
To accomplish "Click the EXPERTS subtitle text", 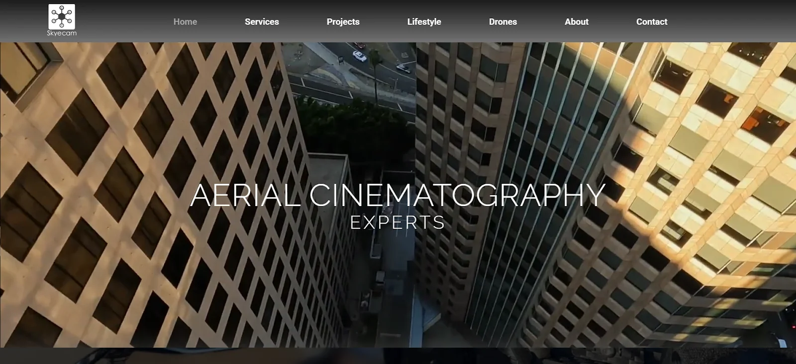I will [x=398, y=222].
